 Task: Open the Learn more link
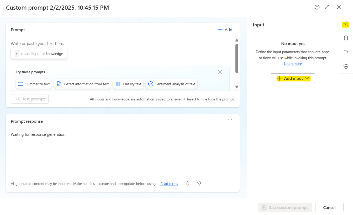[293, 64]
